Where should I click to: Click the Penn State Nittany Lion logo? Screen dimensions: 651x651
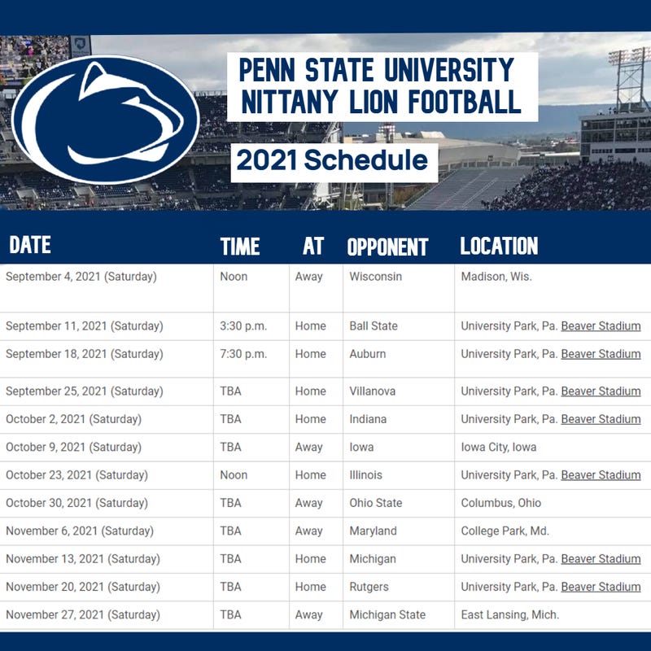(x=105, y=120)
